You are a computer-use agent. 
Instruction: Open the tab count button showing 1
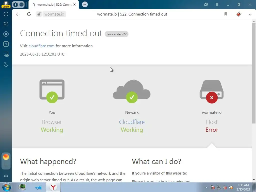15,4
